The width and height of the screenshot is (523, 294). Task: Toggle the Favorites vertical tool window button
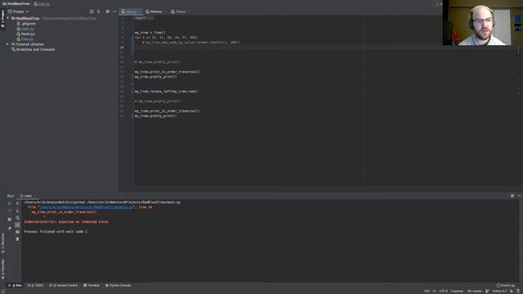tap(2, 269)
